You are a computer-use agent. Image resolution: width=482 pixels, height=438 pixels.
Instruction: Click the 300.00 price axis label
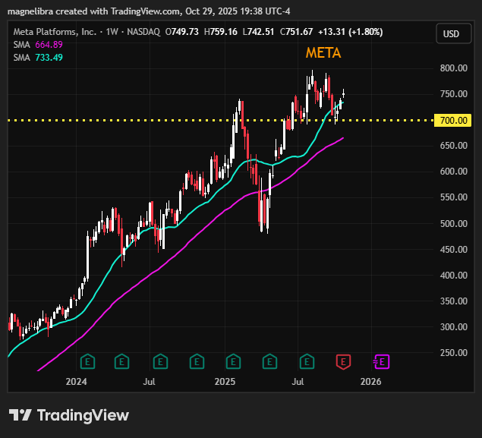coord(453,326)
